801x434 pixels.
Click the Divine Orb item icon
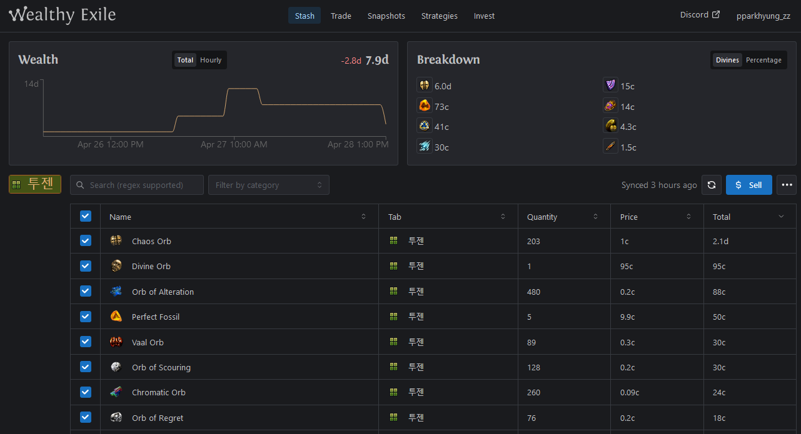point(116,266)
